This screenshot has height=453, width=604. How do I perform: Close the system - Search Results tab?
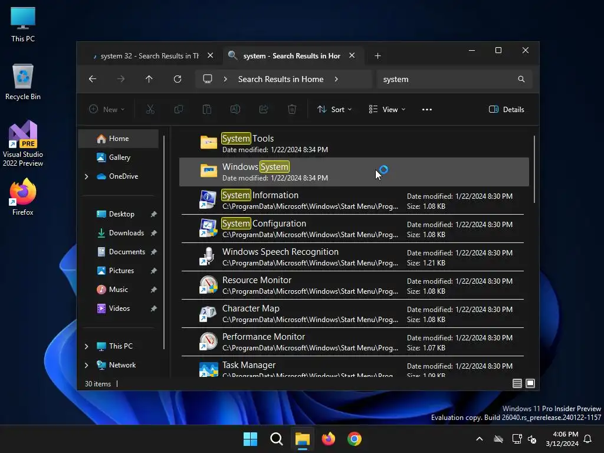(x=352, y=55)
